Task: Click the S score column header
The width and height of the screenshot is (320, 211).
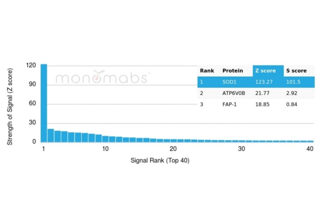Action: coord(296,70)
